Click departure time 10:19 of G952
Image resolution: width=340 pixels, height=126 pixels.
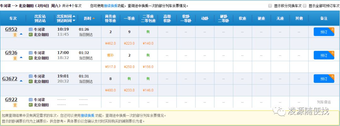pyautogui.click(x=63, y=29)
